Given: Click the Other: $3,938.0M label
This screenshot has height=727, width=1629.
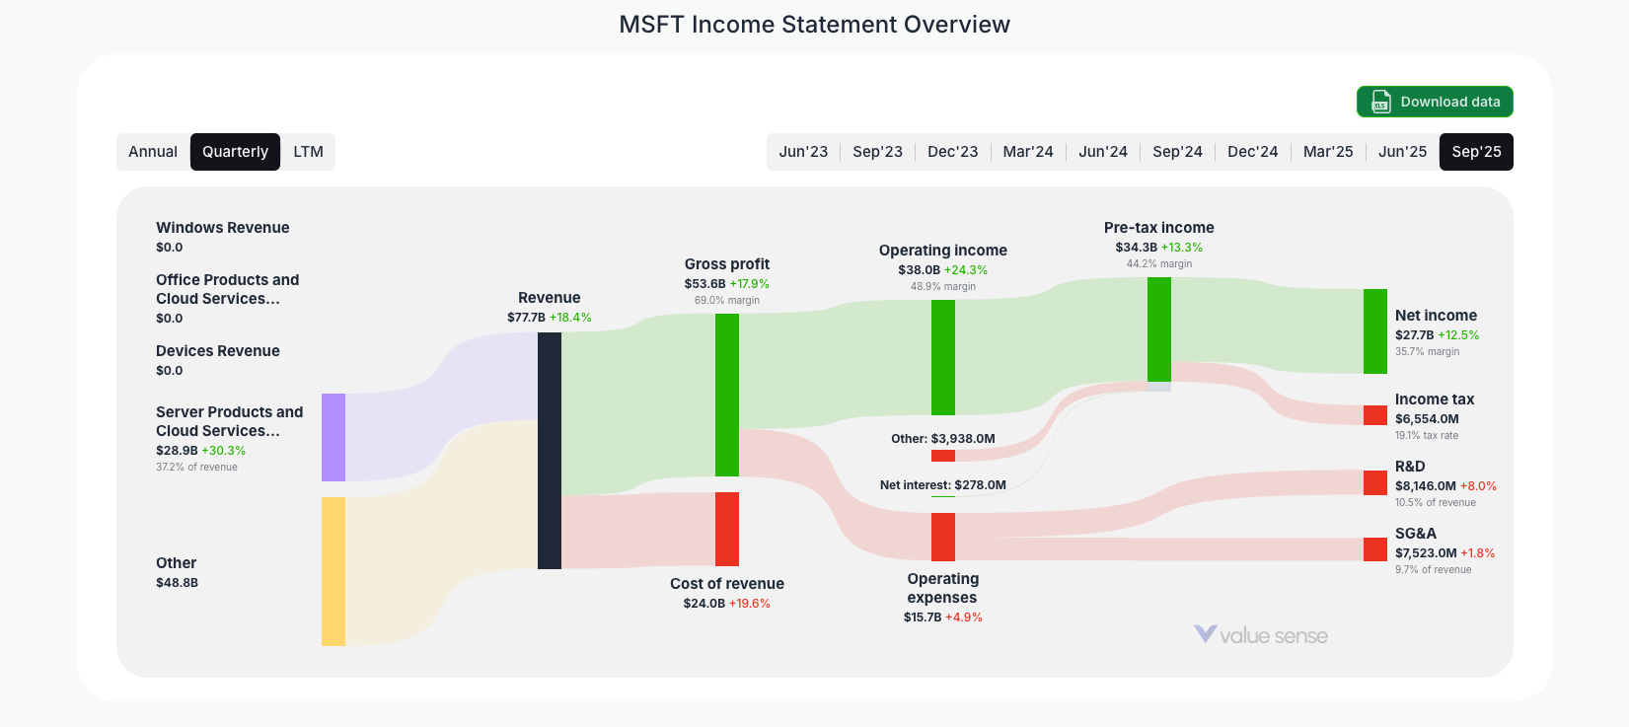Looking at the screenshot, I should pyautogui.click(x=943, y=439).
